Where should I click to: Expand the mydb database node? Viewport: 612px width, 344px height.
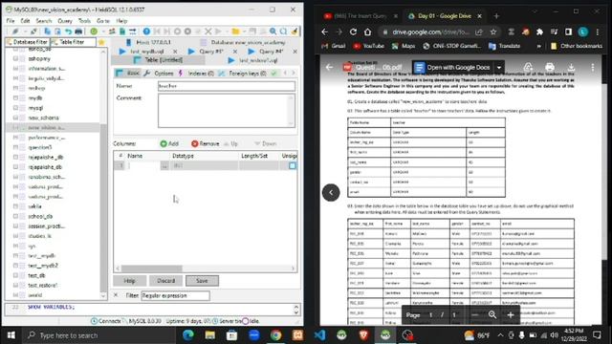tap(15, 97)
